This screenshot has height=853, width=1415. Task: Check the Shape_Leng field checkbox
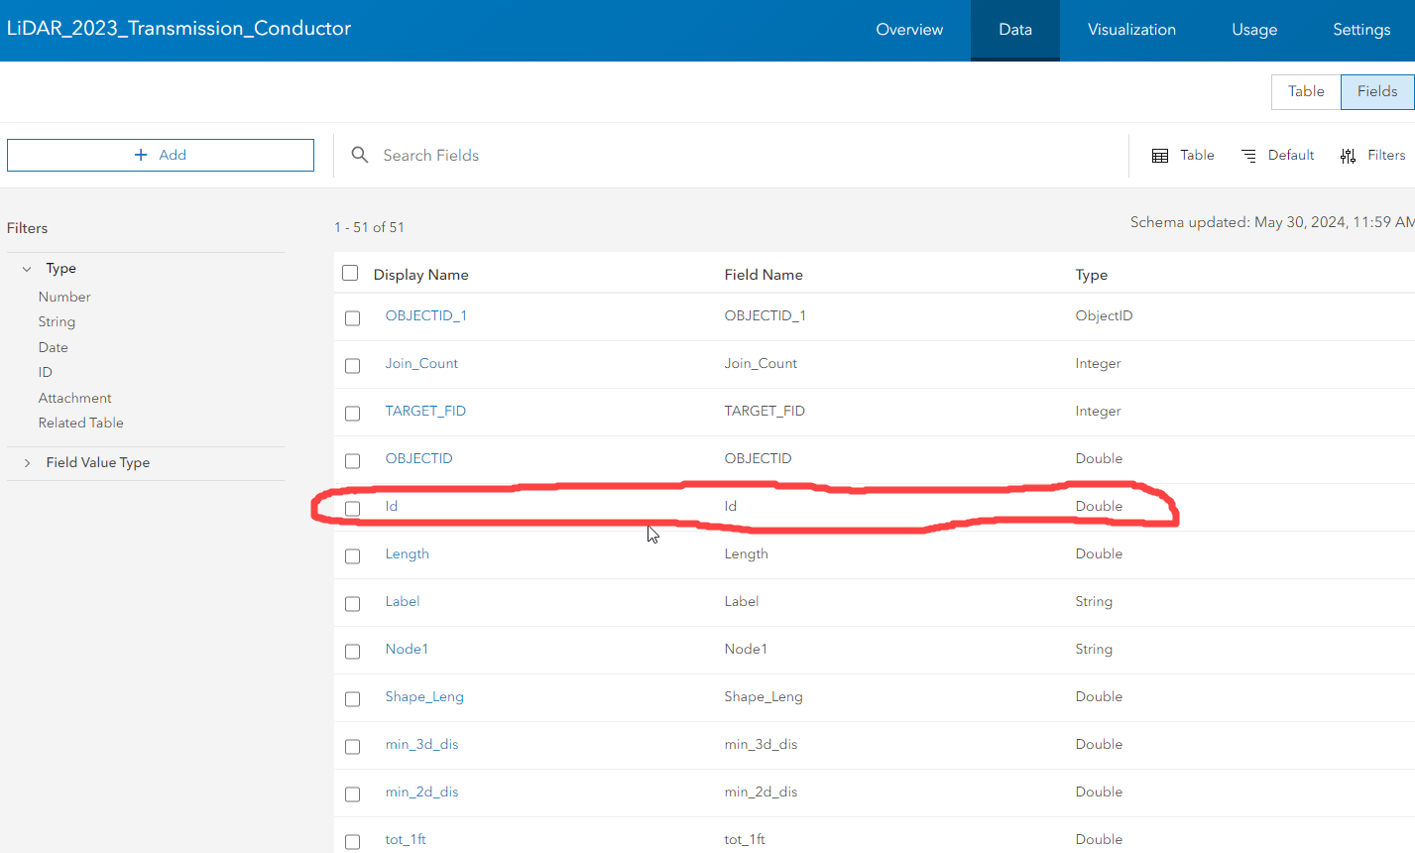352,698
